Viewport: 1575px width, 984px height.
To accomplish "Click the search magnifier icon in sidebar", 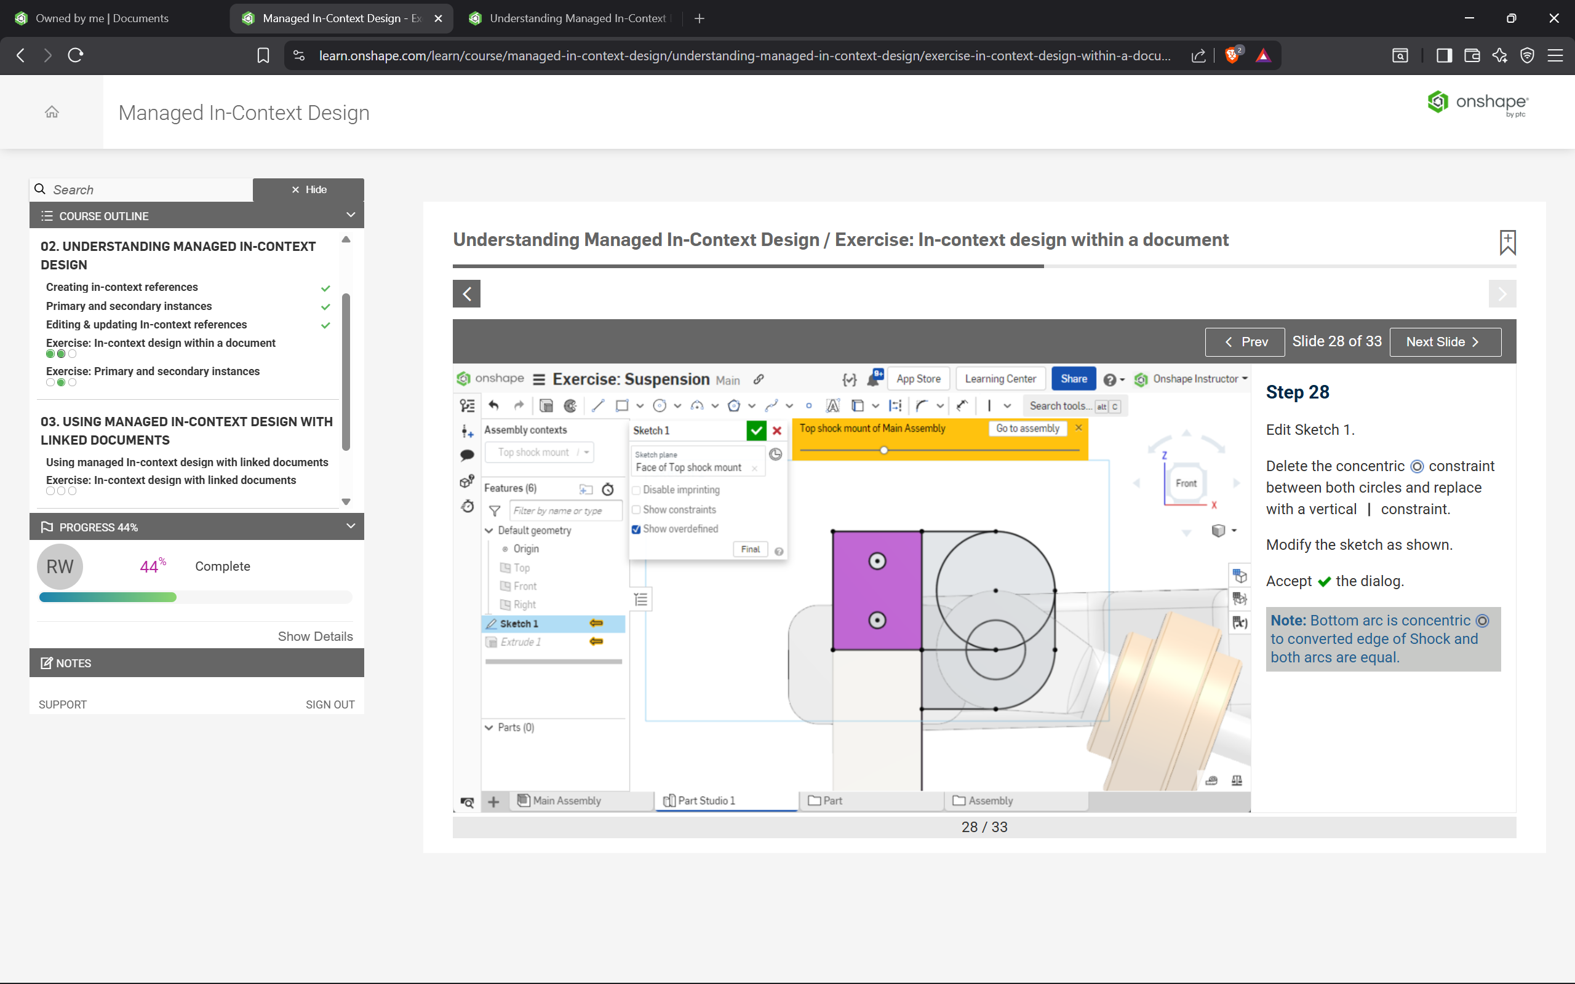I will (41, 189).
